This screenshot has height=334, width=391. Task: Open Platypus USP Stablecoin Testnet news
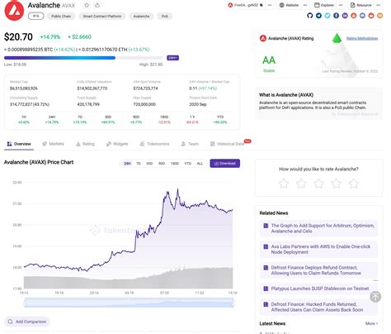pyautogui.click(x=318, y=289)
